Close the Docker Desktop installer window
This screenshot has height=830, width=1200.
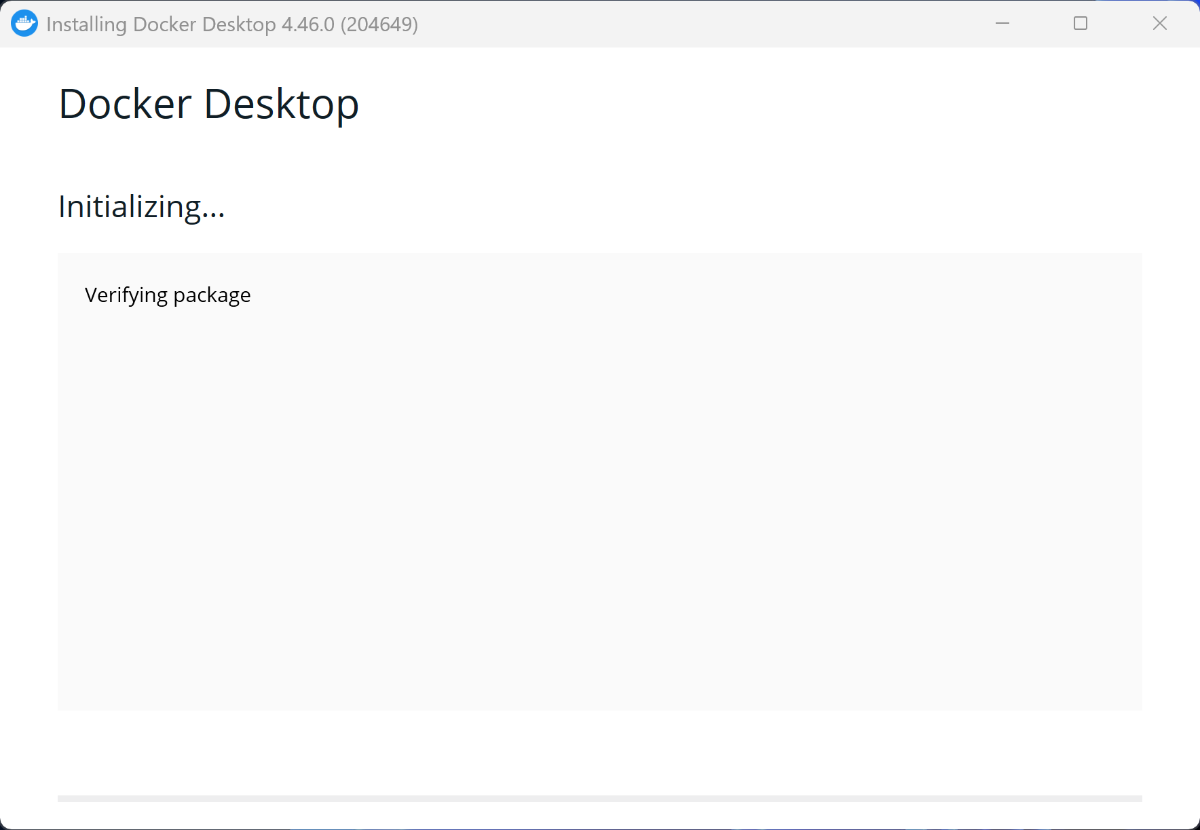[x=1159, y=24]
